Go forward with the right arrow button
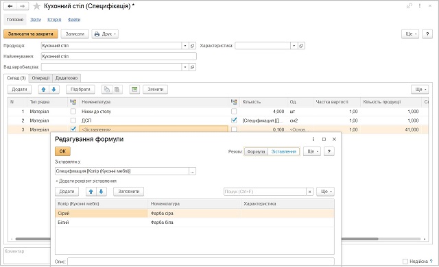The height and width of the screenshot is (267, 439). [22, 6]
